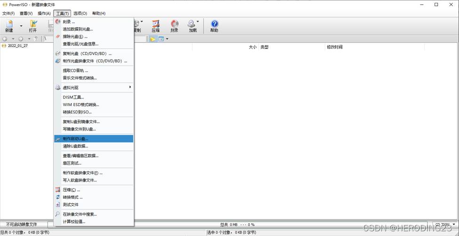Screen dimensions: 459x236
Task: Click the 加载 (Mount) toolbar icon
Action: (x=193, y=26)
